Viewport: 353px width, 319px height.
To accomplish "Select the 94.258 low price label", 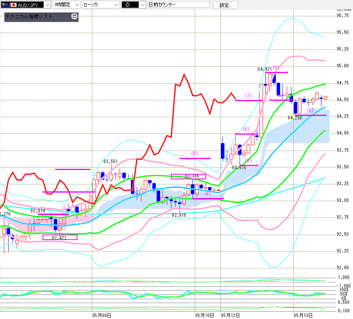I will click(295, 118).
